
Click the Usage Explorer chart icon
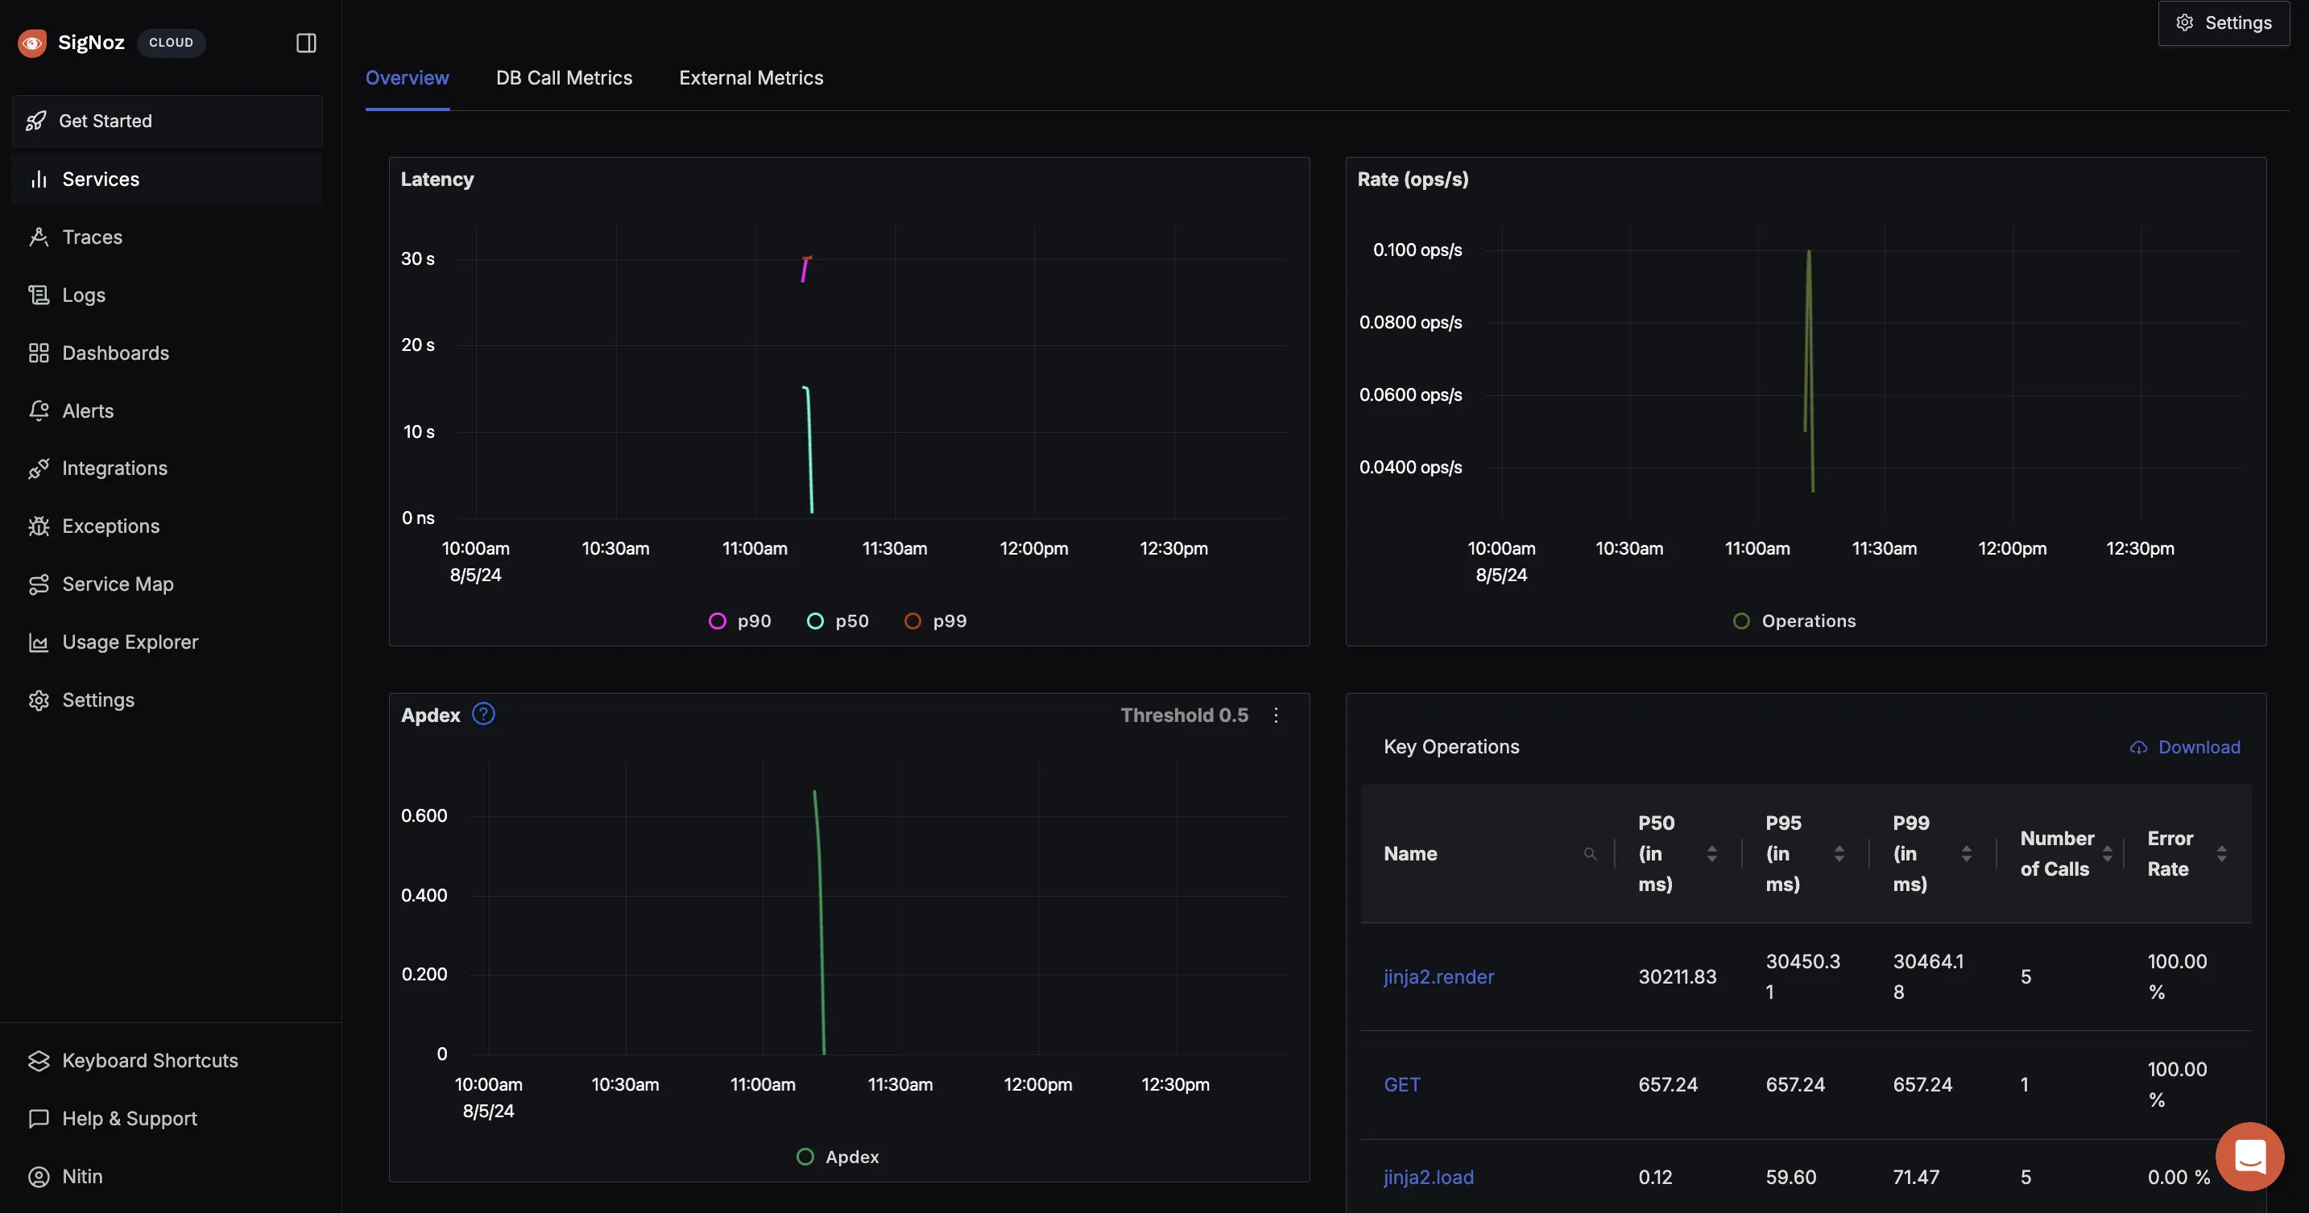[x=39, y=642]
